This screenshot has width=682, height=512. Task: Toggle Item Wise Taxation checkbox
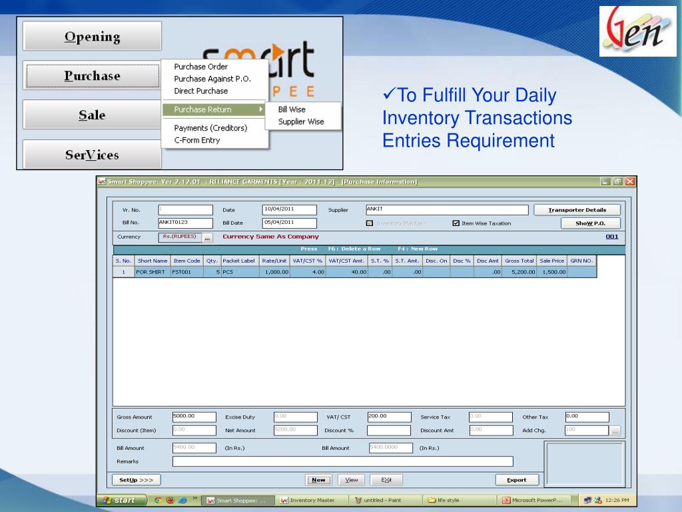click(456, 223)
